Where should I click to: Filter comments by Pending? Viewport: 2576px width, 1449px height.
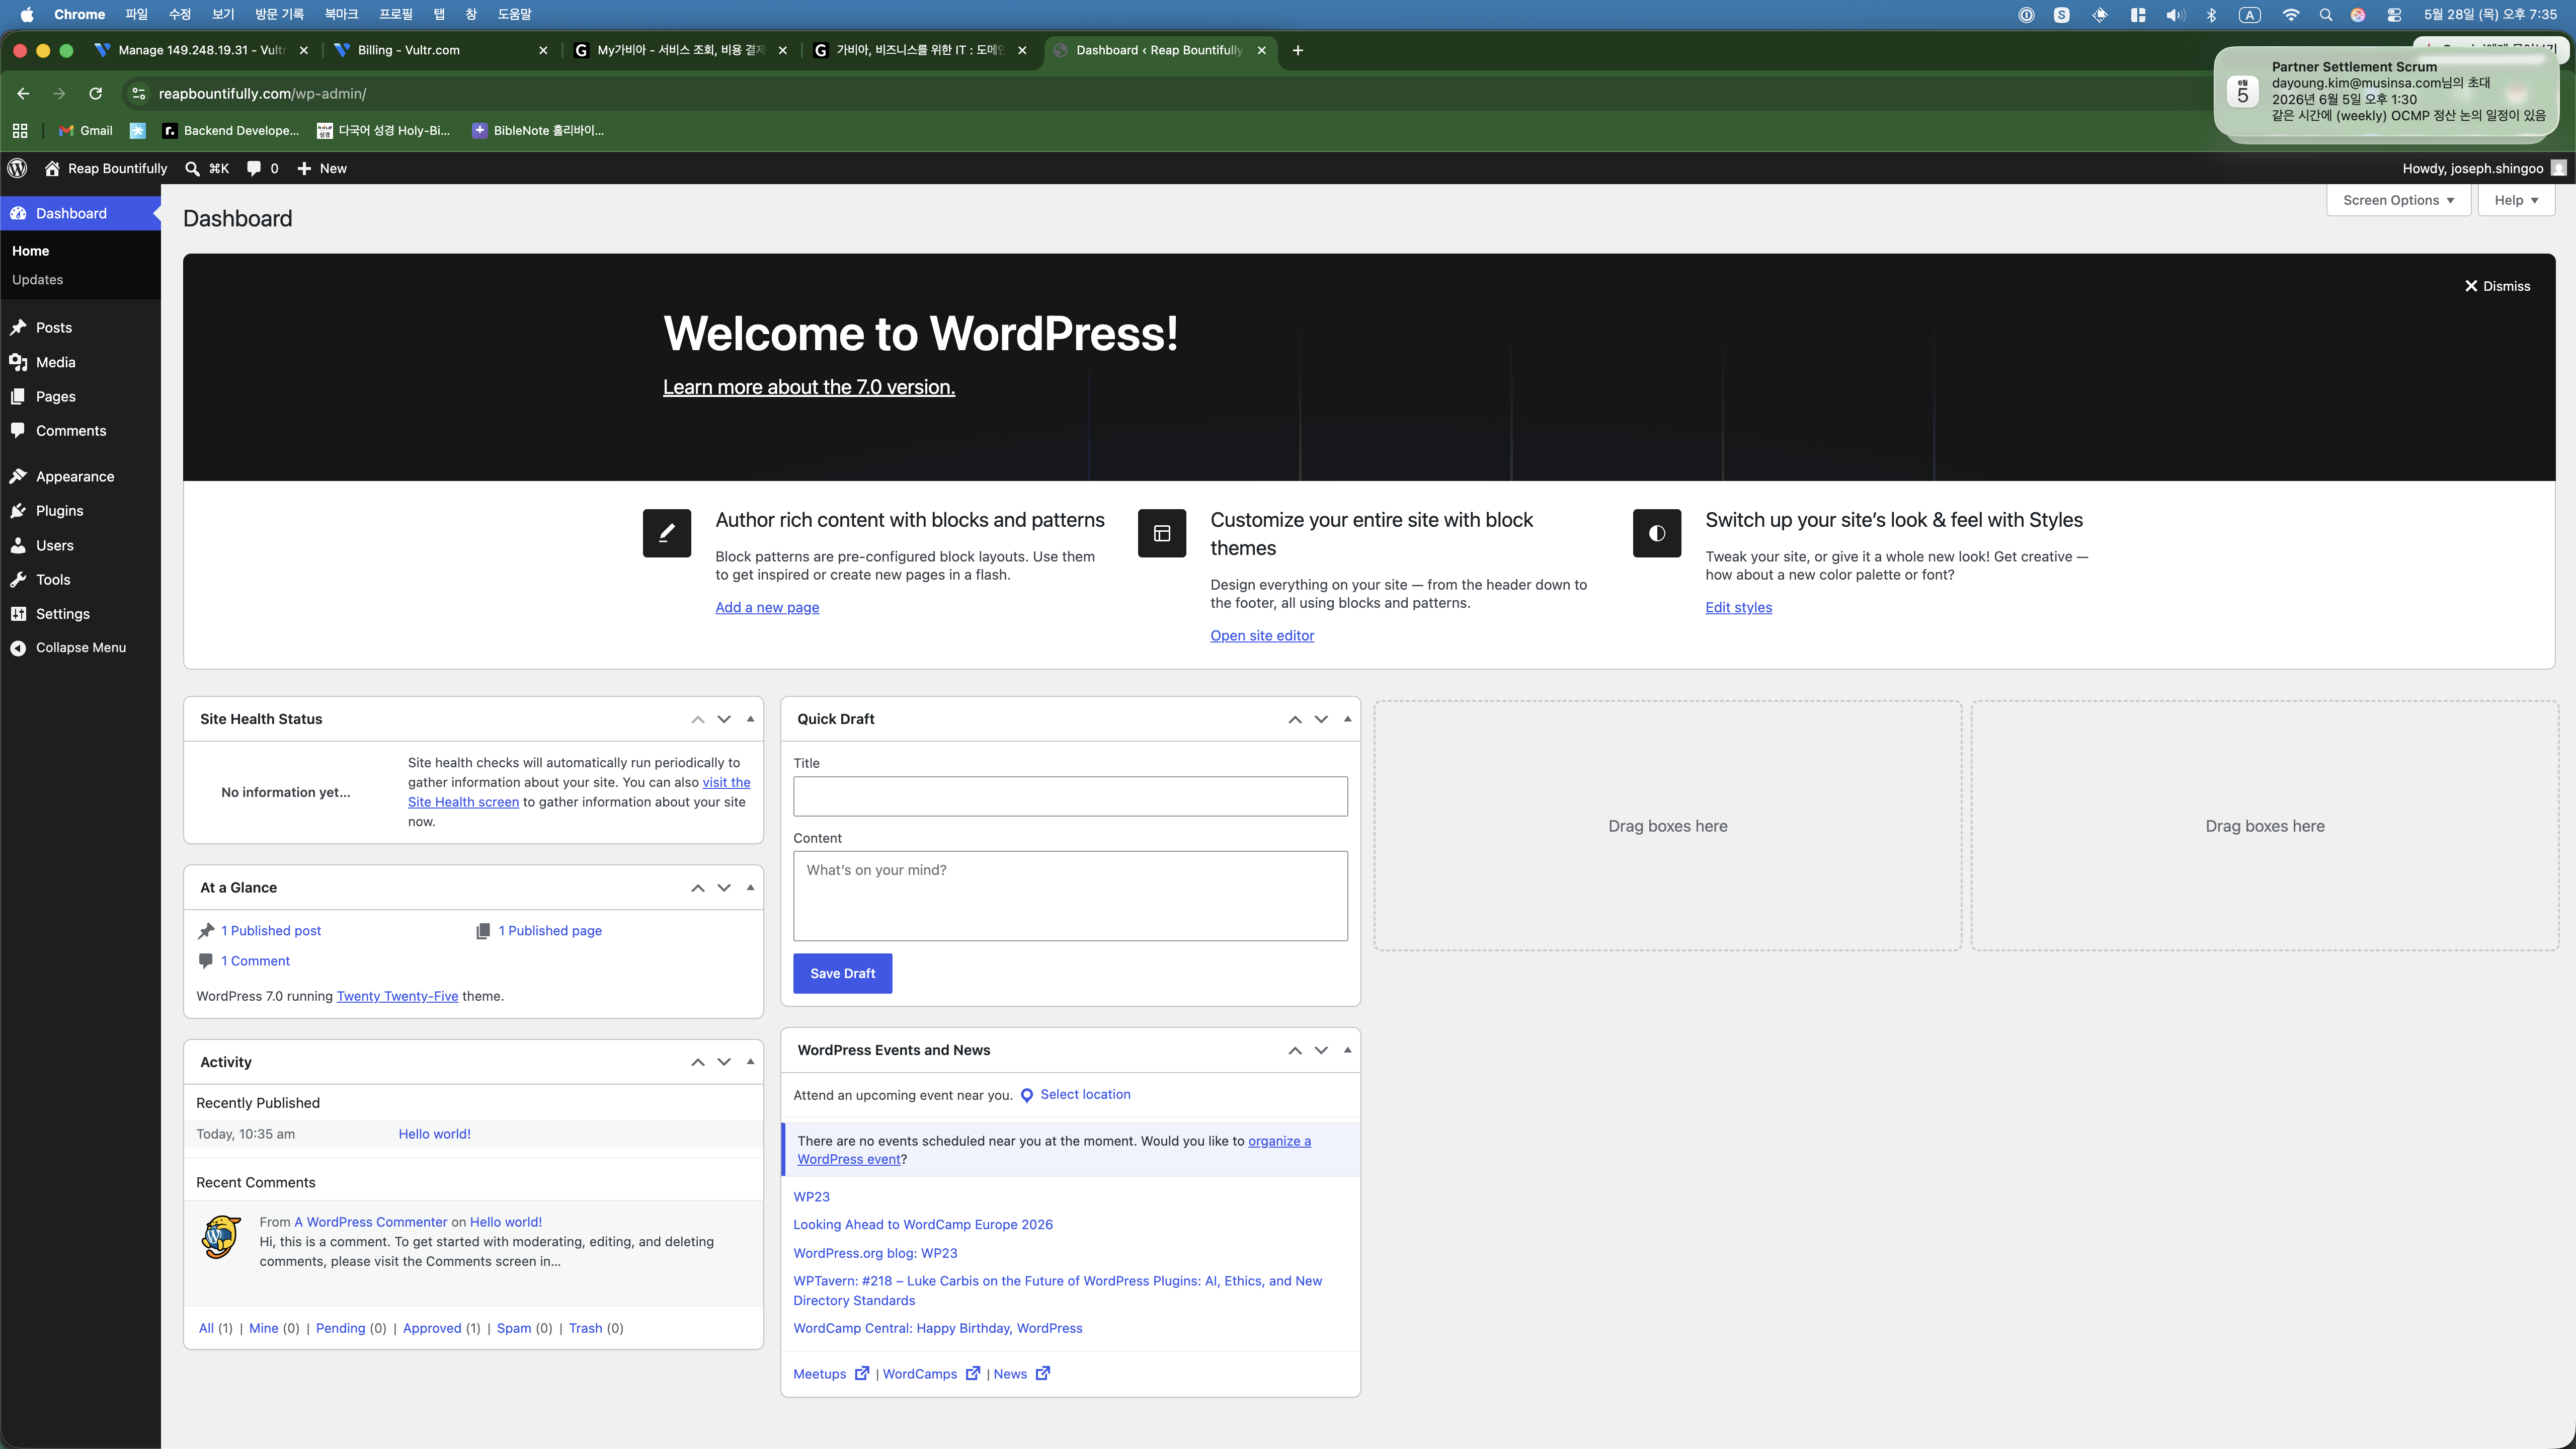(x=340, y=1328)
